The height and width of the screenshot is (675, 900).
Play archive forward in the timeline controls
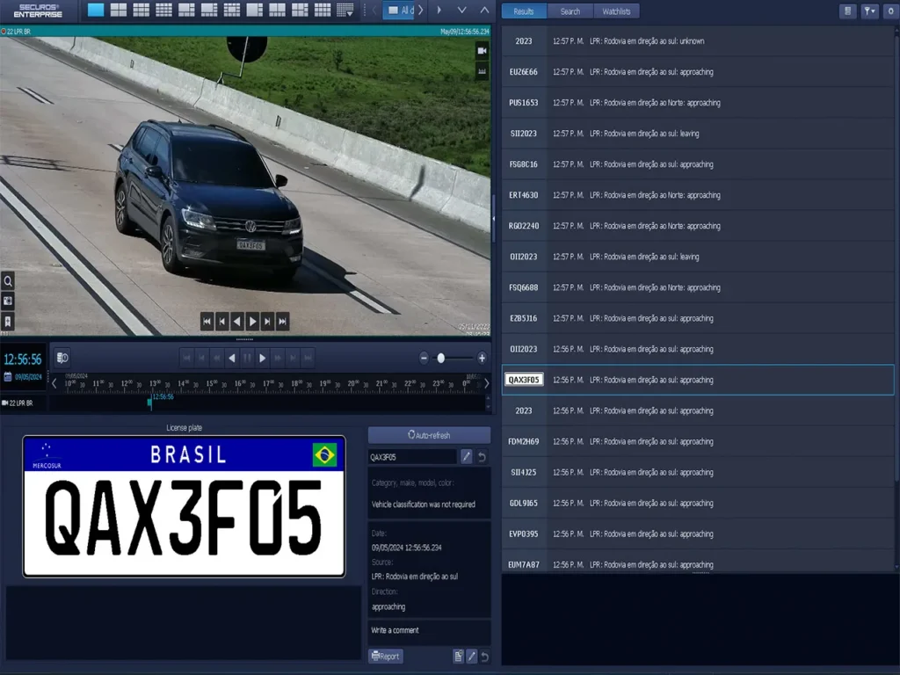(262, 359)
